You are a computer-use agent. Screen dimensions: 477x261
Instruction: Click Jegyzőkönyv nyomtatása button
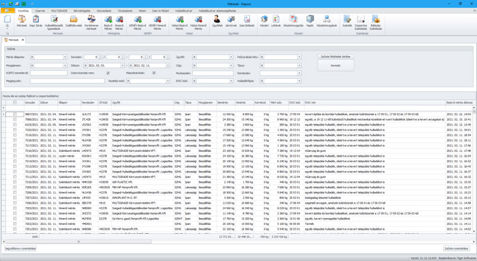point(20,249)
